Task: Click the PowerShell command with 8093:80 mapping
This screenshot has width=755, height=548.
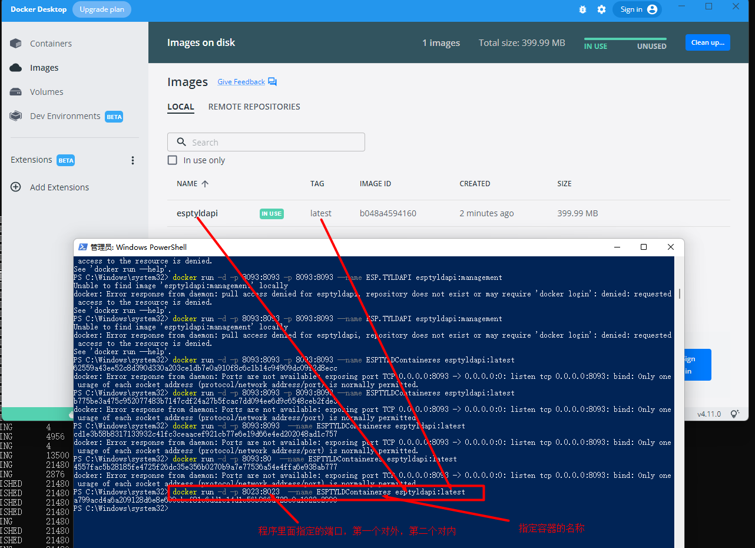Action: (315, 459)
